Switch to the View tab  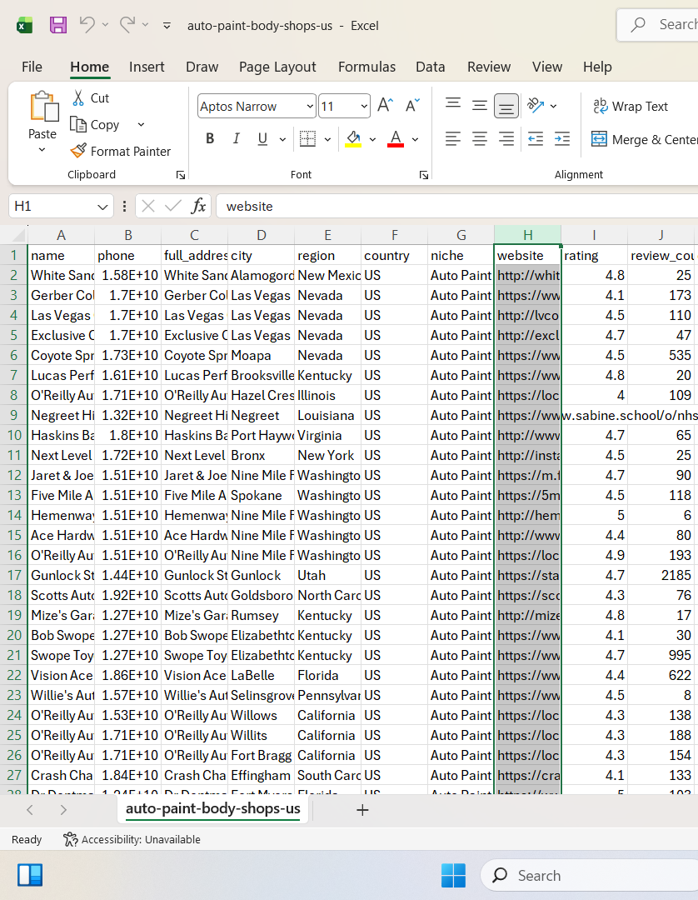546,67
